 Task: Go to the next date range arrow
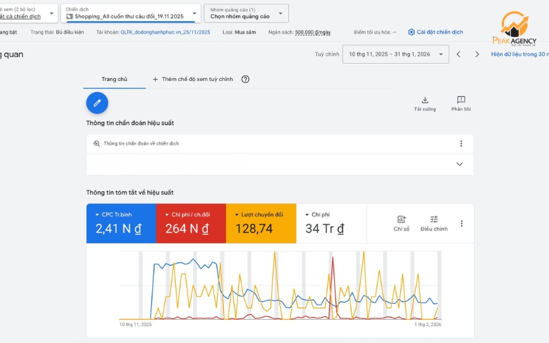pos(477,54)
